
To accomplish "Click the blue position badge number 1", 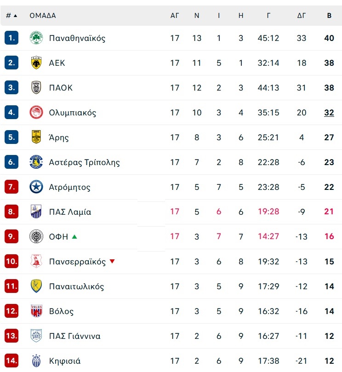I will [x=11, y=38].
